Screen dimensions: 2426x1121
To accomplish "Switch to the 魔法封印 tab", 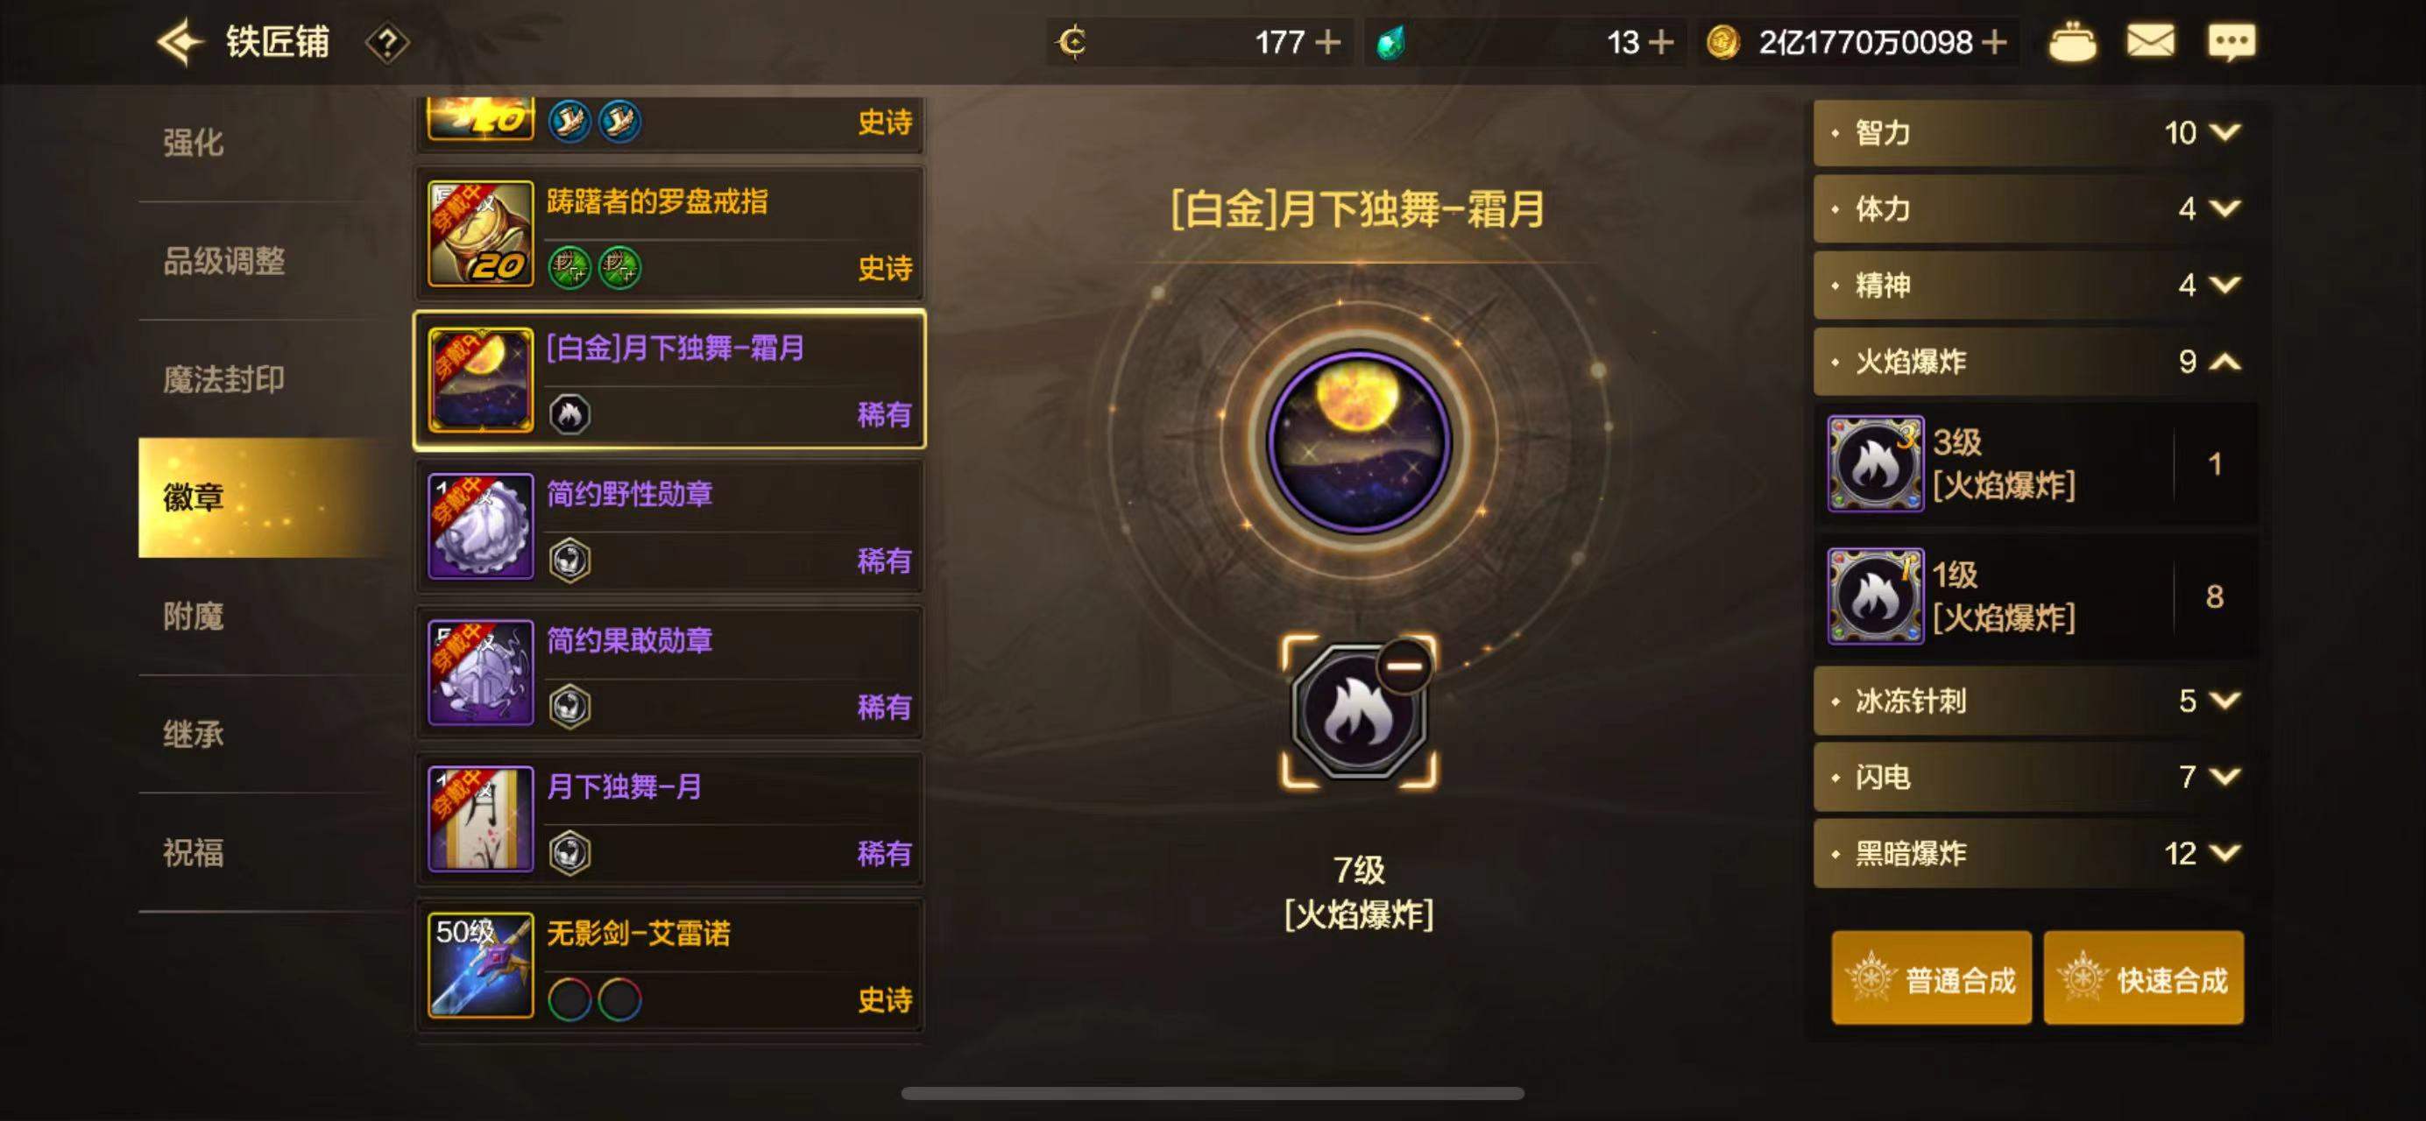I will pos(224,379).
